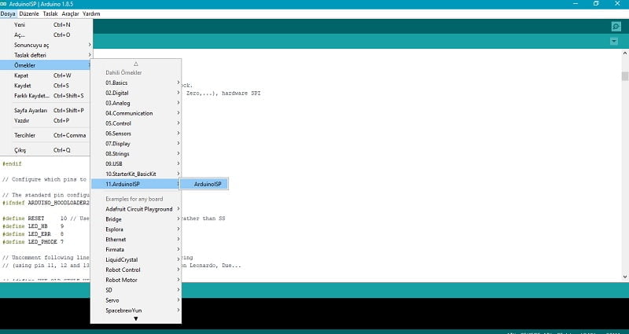Expand the 09.USB examples submenu
The width and height of the screenshot is (629, 334).
point(136,163)
